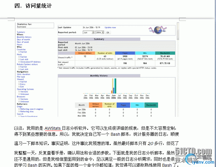The width and height of the screenshot is (216, 167).
Task: Open the month Jun dropdown
Action: coord(89,32)
